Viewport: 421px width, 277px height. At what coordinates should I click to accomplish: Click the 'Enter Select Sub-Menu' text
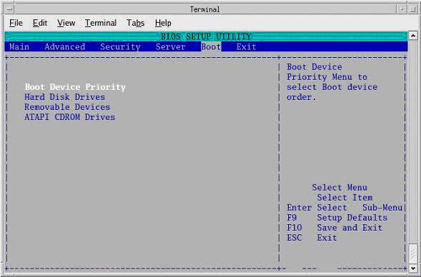(x=345, y=208)
